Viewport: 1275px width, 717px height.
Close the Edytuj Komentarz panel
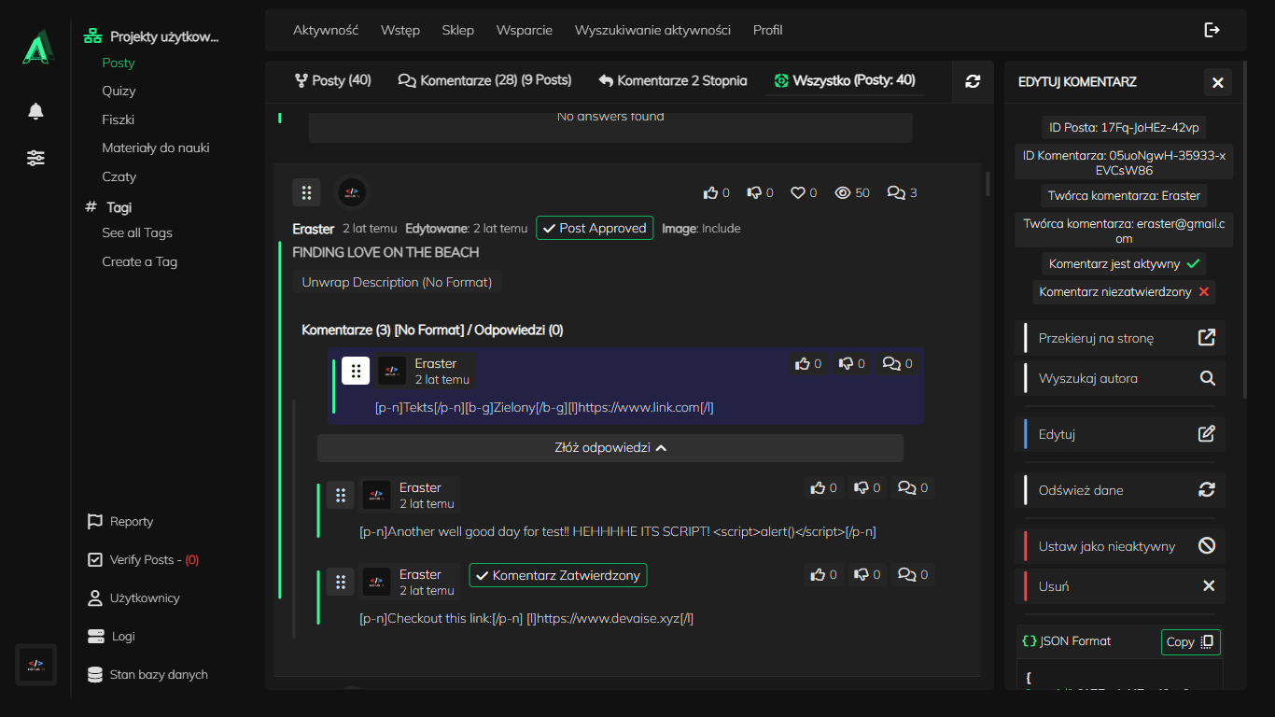tap(1217, 82)
